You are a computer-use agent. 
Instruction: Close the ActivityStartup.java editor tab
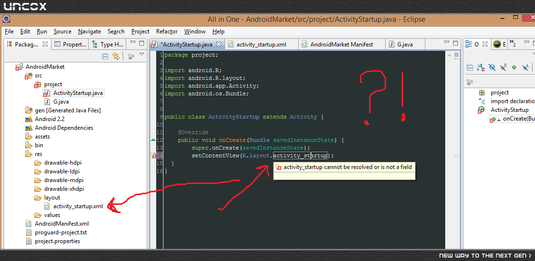pos(219,44)
